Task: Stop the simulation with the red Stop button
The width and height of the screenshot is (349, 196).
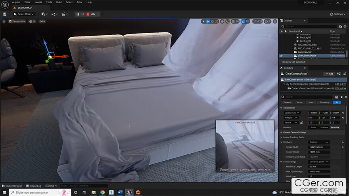Action: coord(88,14)
